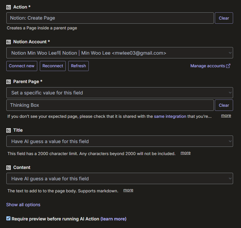The height and width of the screenshot is (228, 241).
Task: Open the Content field value dropdown
Action: click(x=120, y=178)
